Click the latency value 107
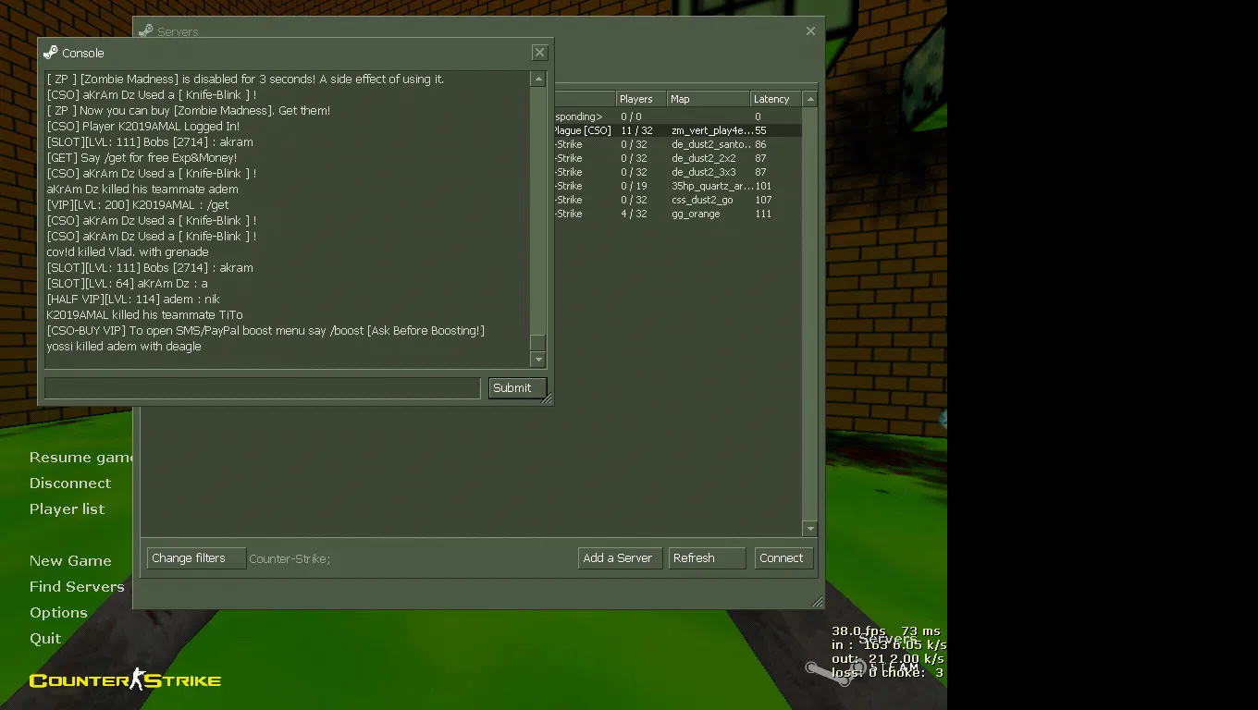Screen dimensions: 1258x710 (x=763, y=200)
